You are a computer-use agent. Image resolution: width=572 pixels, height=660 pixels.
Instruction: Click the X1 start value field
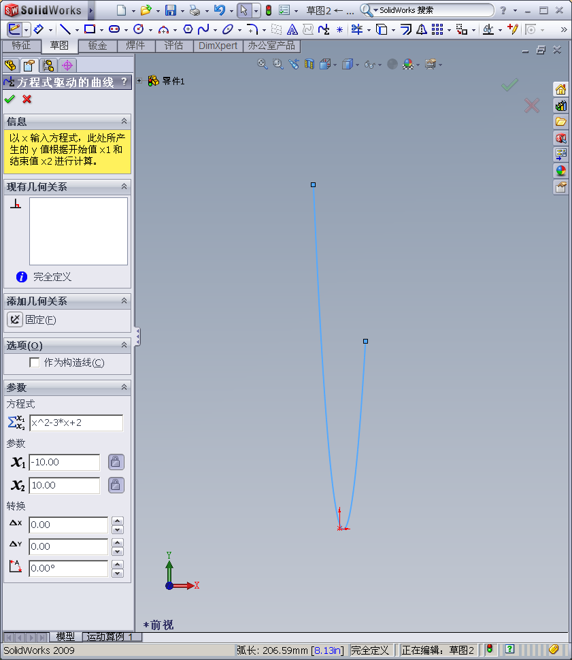click(65, 462)
